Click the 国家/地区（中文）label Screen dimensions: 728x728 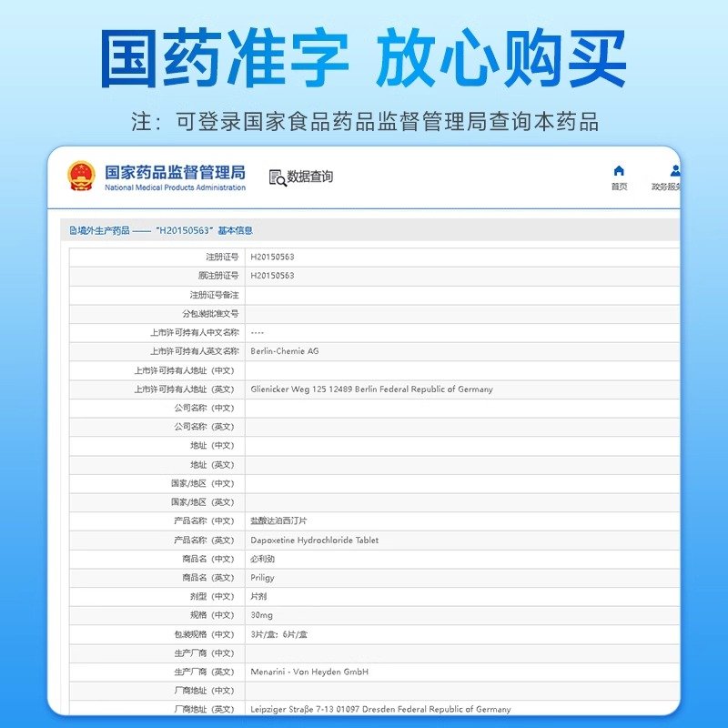pos(202,483)
